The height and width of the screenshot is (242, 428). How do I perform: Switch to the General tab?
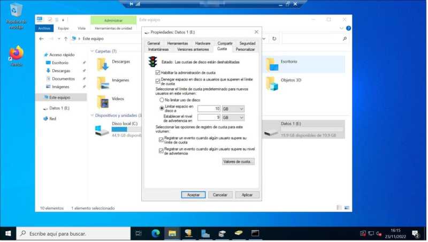pos(154,43)
